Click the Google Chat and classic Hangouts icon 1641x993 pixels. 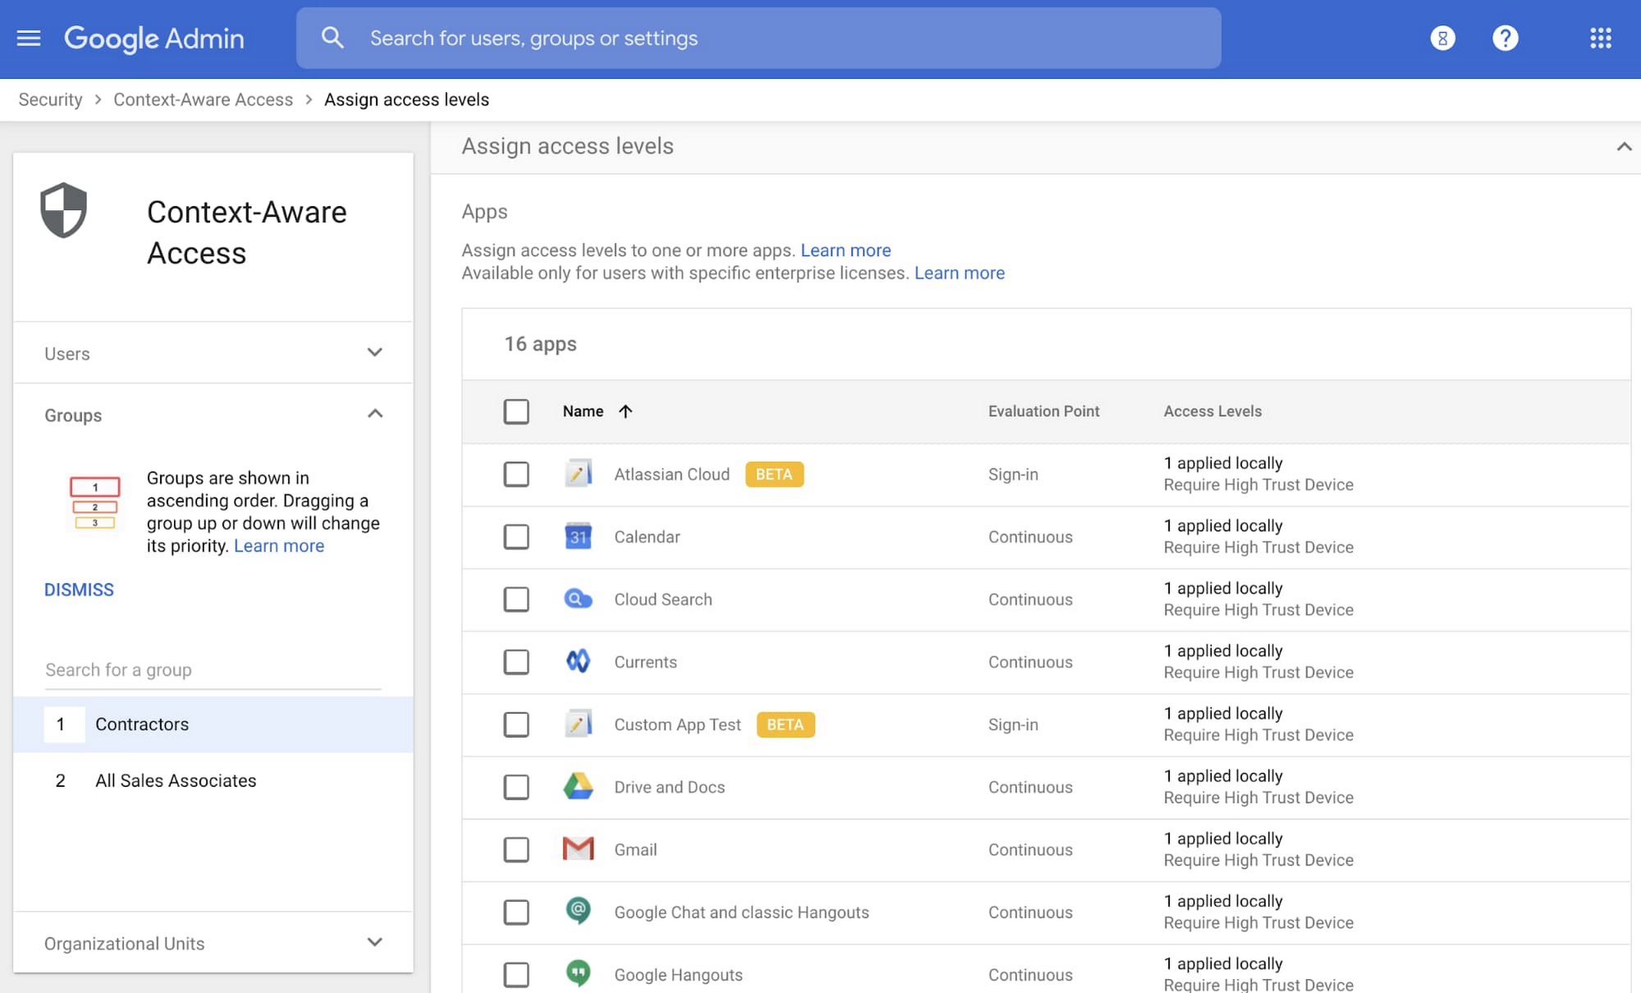579,910
